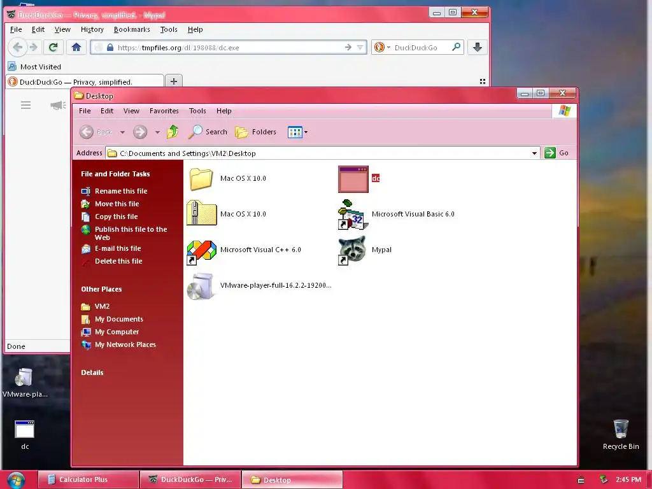Click the Go arrow in Mypal URL bar
This screenshot has width=652, height=489.
(x=348, y=47)
